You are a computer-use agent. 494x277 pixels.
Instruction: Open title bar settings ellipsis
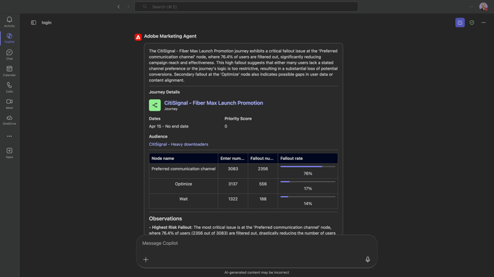pos(472,7)
